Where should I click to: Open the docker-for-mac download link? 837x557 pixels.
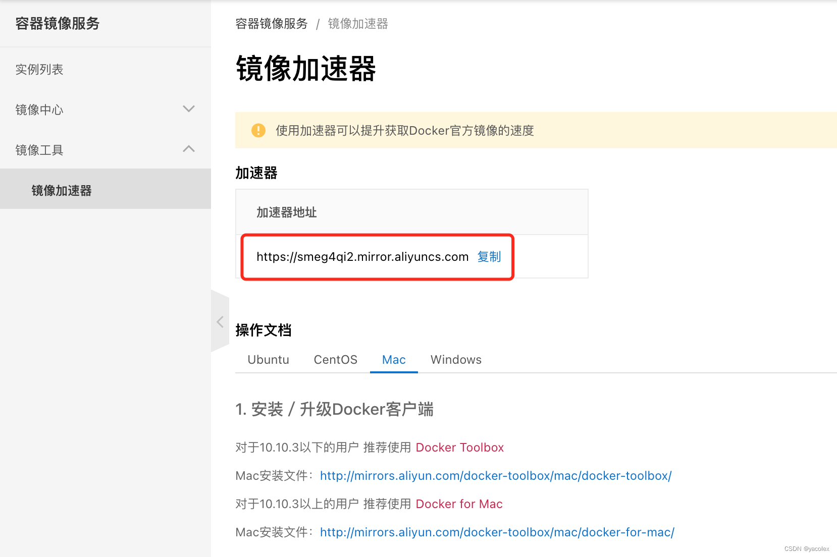coord(497,532)
